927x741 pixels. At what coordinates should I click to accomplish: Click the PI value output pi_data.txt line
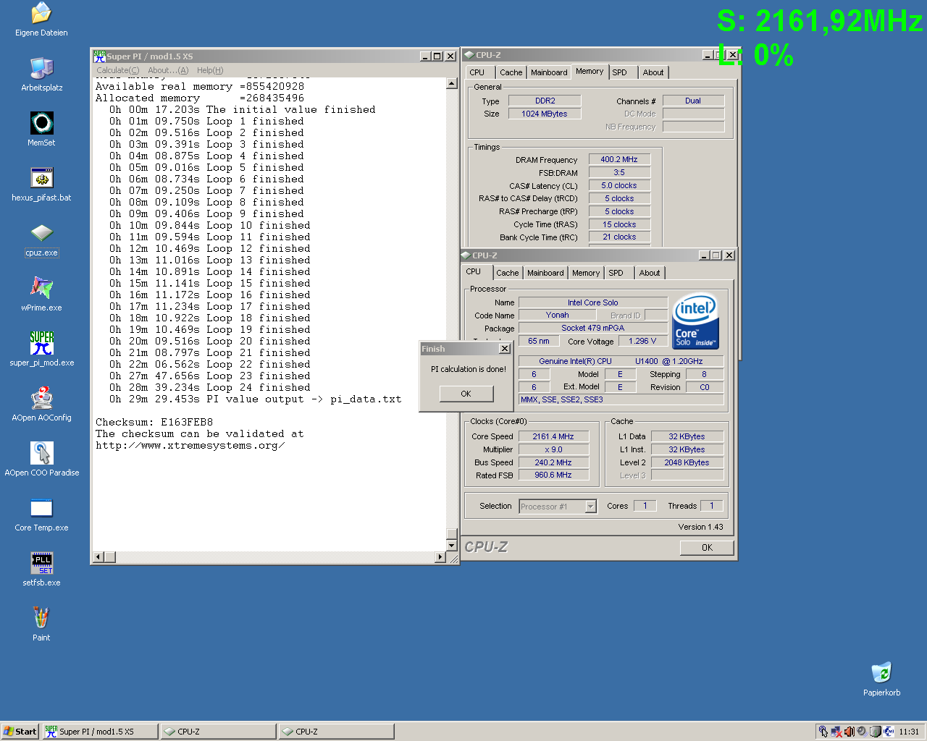click(256, 399)
